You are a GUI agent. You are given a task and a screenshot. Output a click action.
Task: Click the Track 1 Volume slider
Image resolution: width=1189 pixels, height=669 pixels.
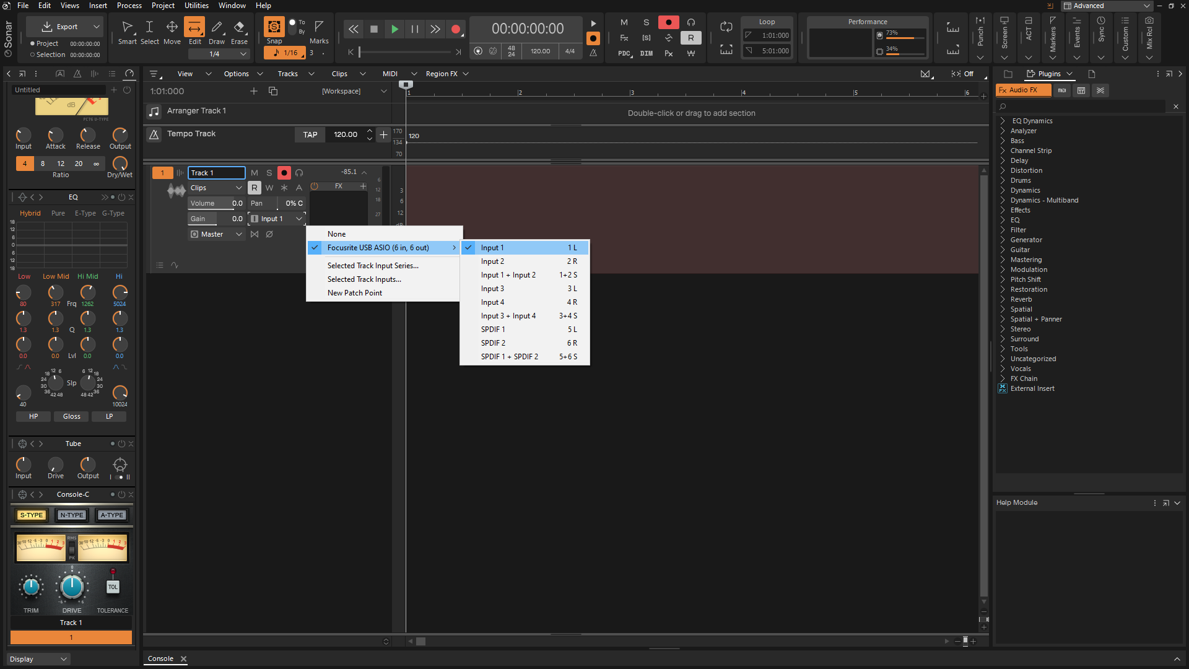tap(216, 203)
